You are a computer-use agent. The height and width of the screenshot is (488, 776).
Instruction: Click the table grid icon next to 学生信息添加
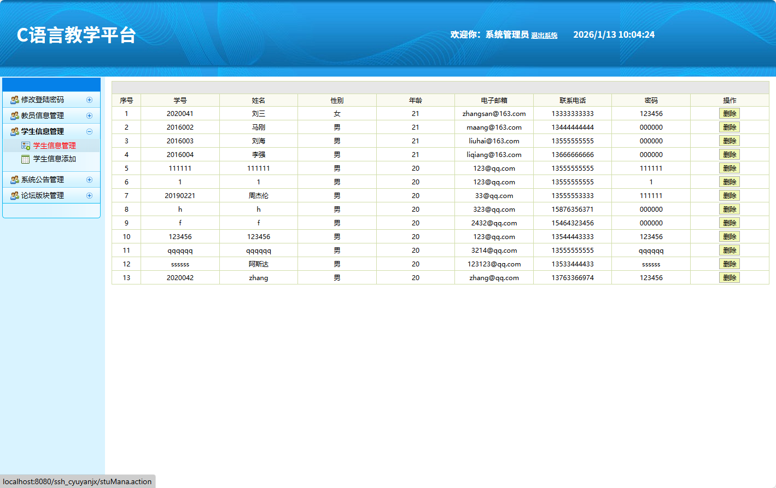(x=26, y=159)
